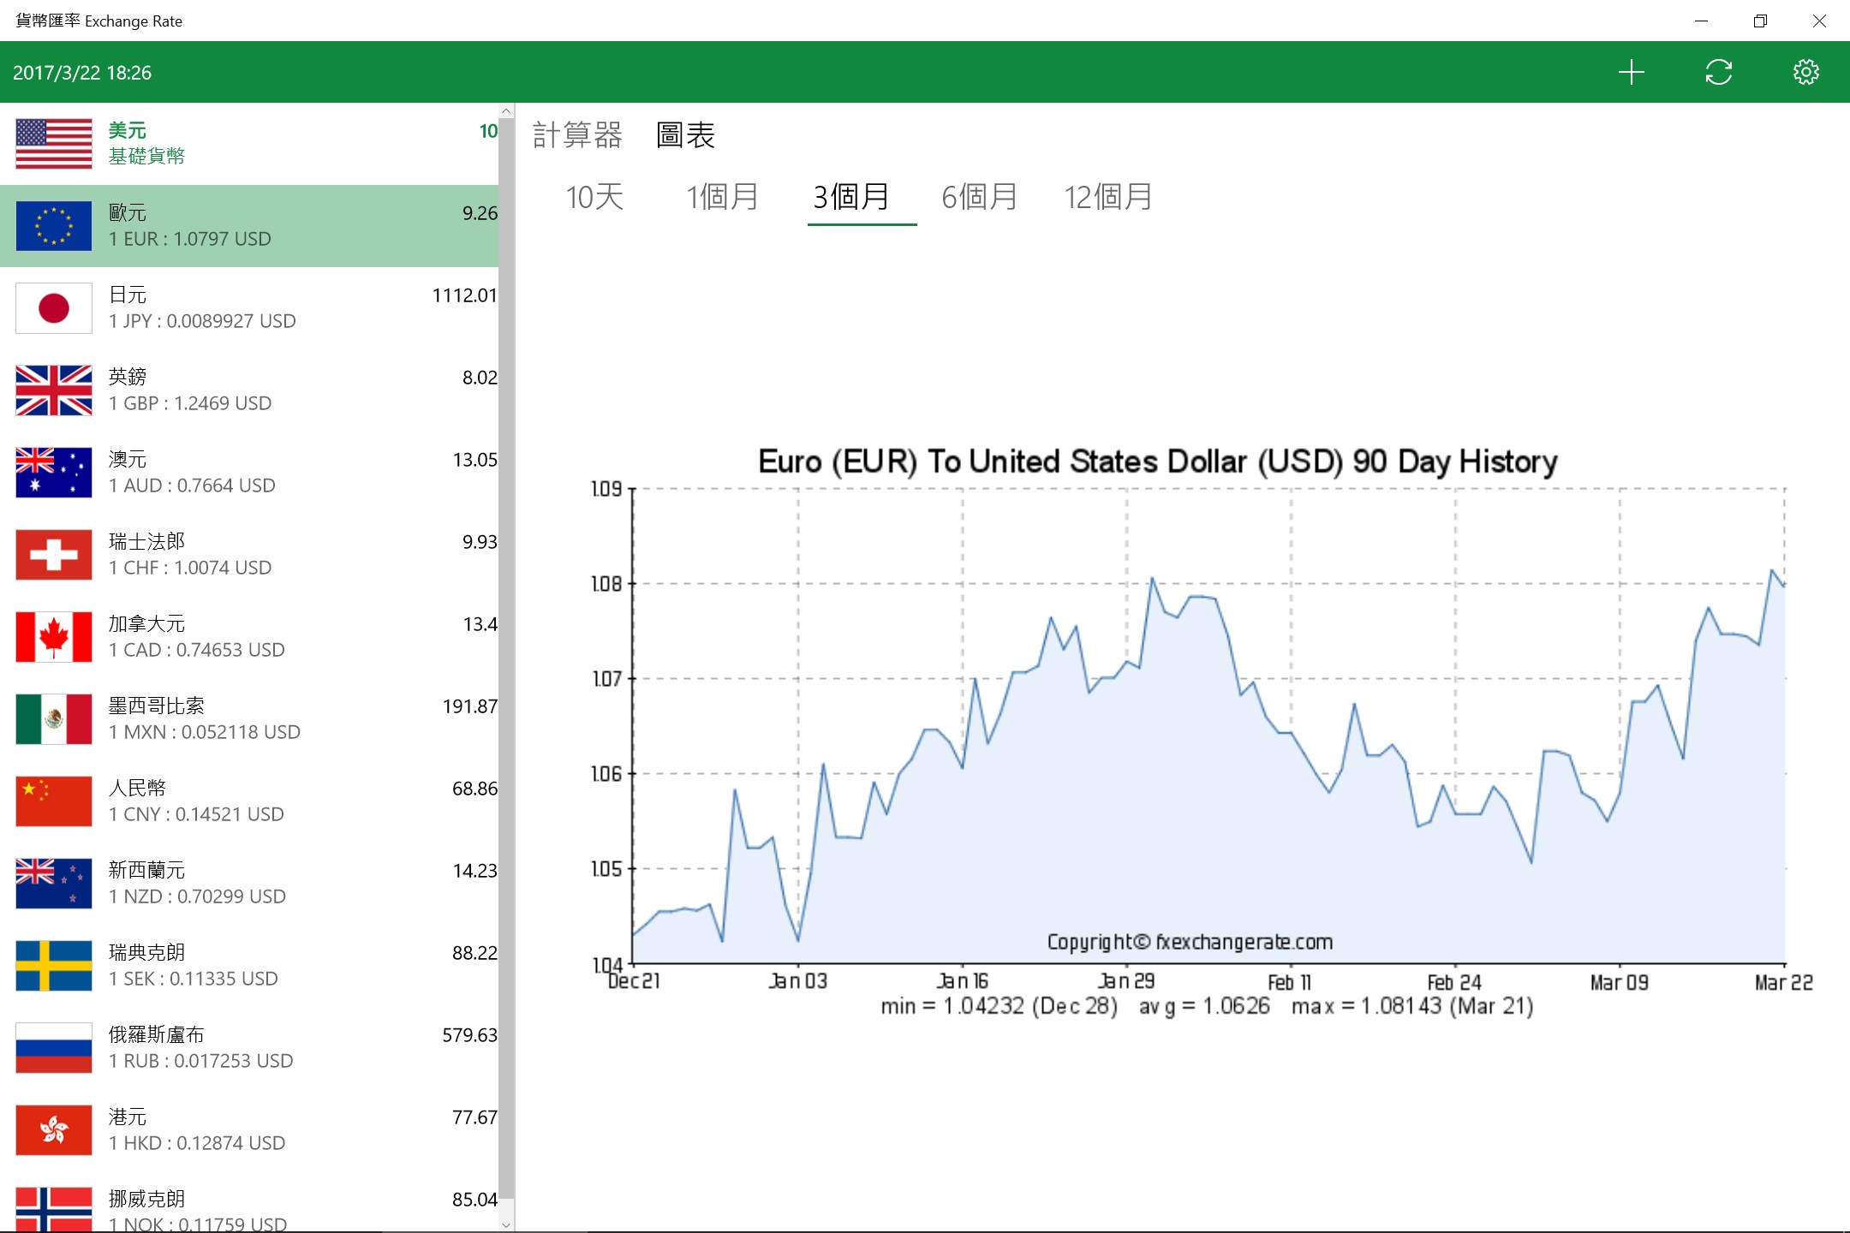Image resolution: width=1850 pixels, height=1233 pixels.
Task: Add a new currency with the plus icon
Action: [x=1632, y=72]
